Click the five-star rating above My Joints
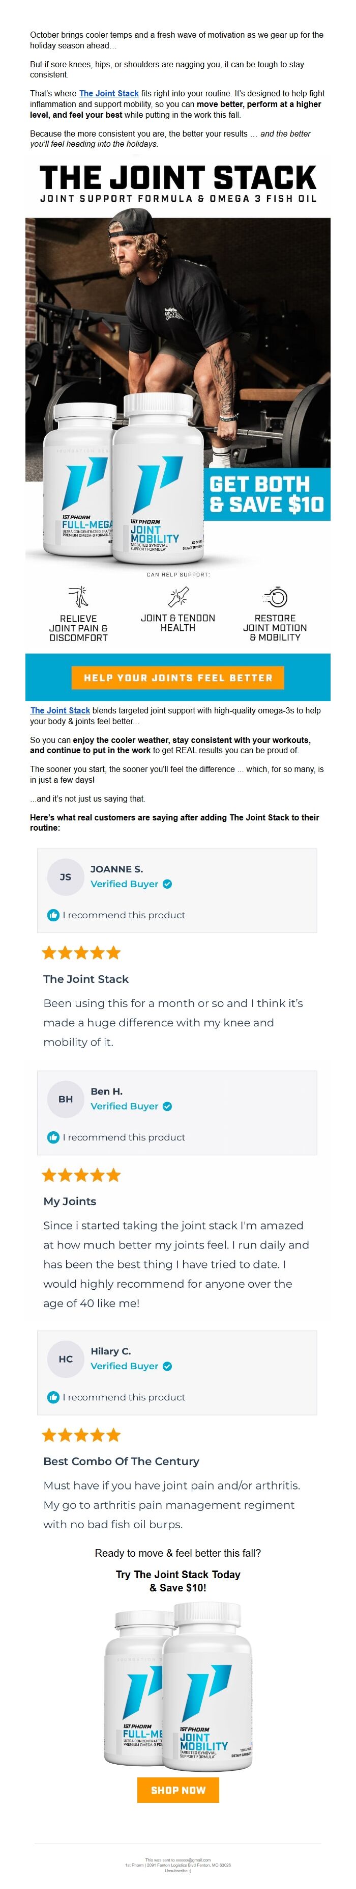Screen dimensions: 356x1889 81,1175
